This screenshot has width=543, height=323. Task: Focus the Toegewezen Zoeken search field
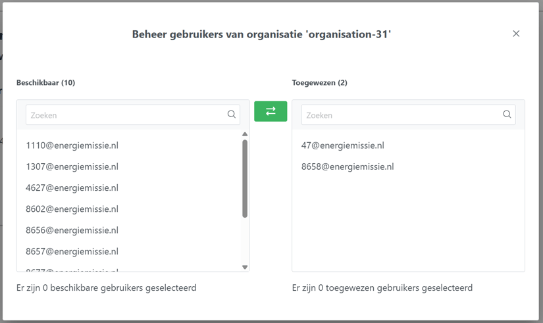click(x=400, y=115)
